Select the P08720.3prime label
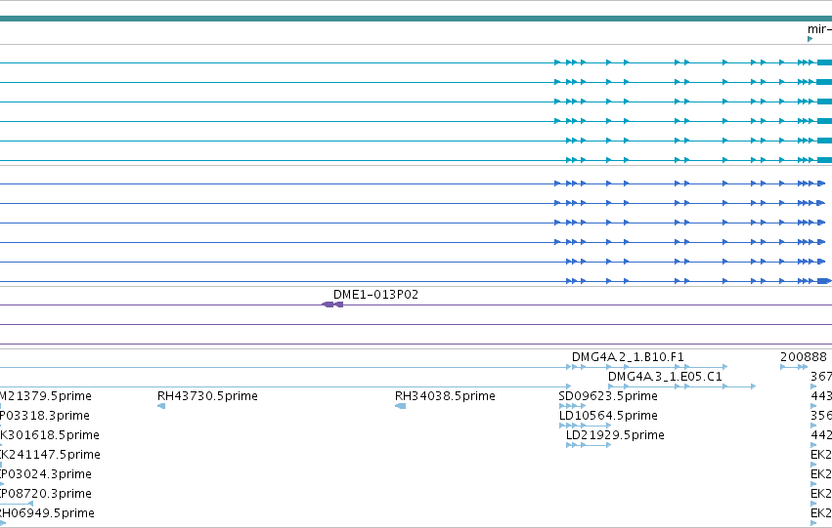Viewport: 832px width, 528px height. pos(46,494)
